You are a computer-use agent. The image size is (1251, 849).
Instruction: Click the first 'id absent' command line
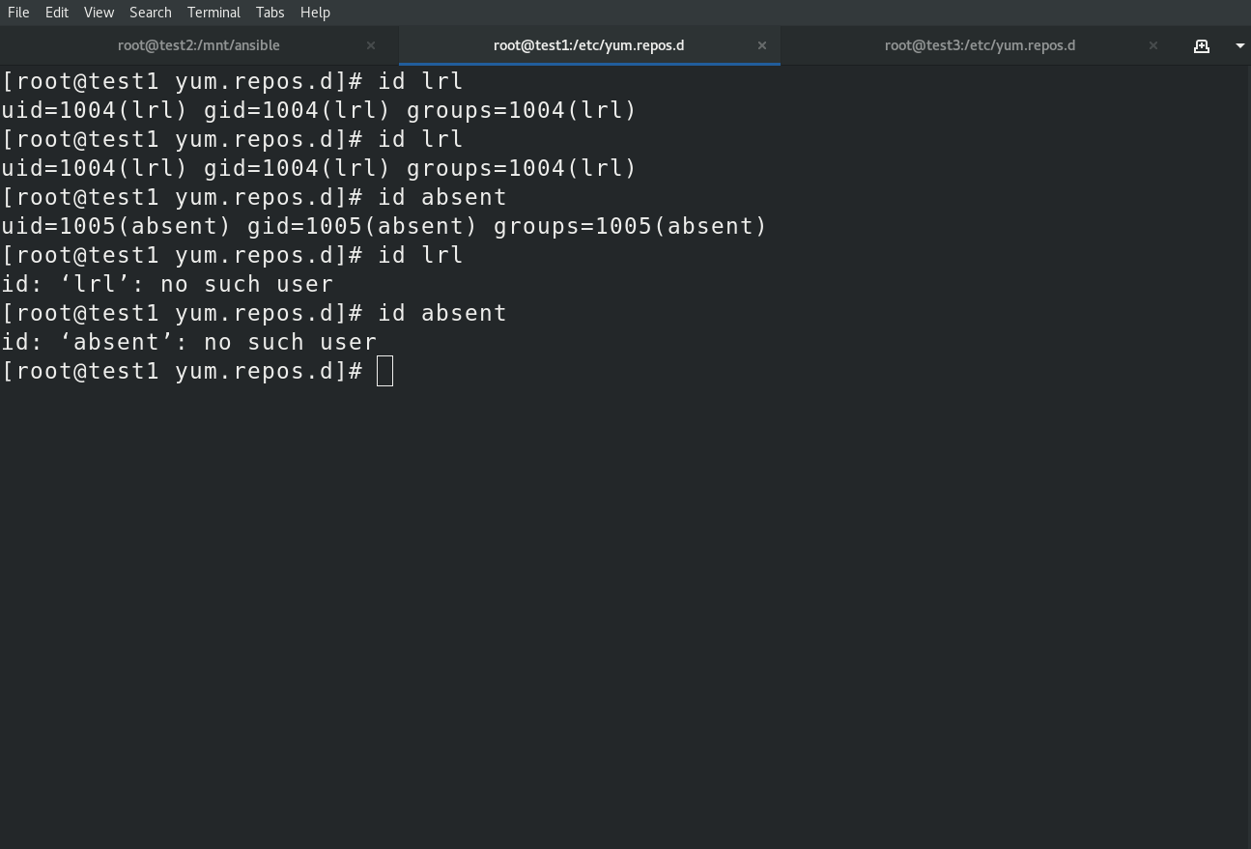tap(254, 197)
